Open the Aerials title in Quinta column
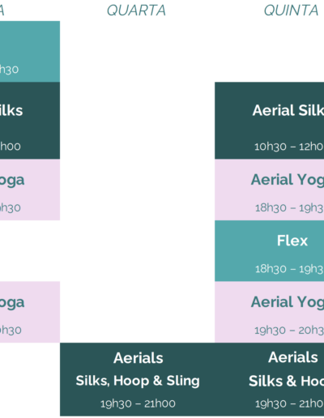This screenshot has height=418, width=324. 293,357
